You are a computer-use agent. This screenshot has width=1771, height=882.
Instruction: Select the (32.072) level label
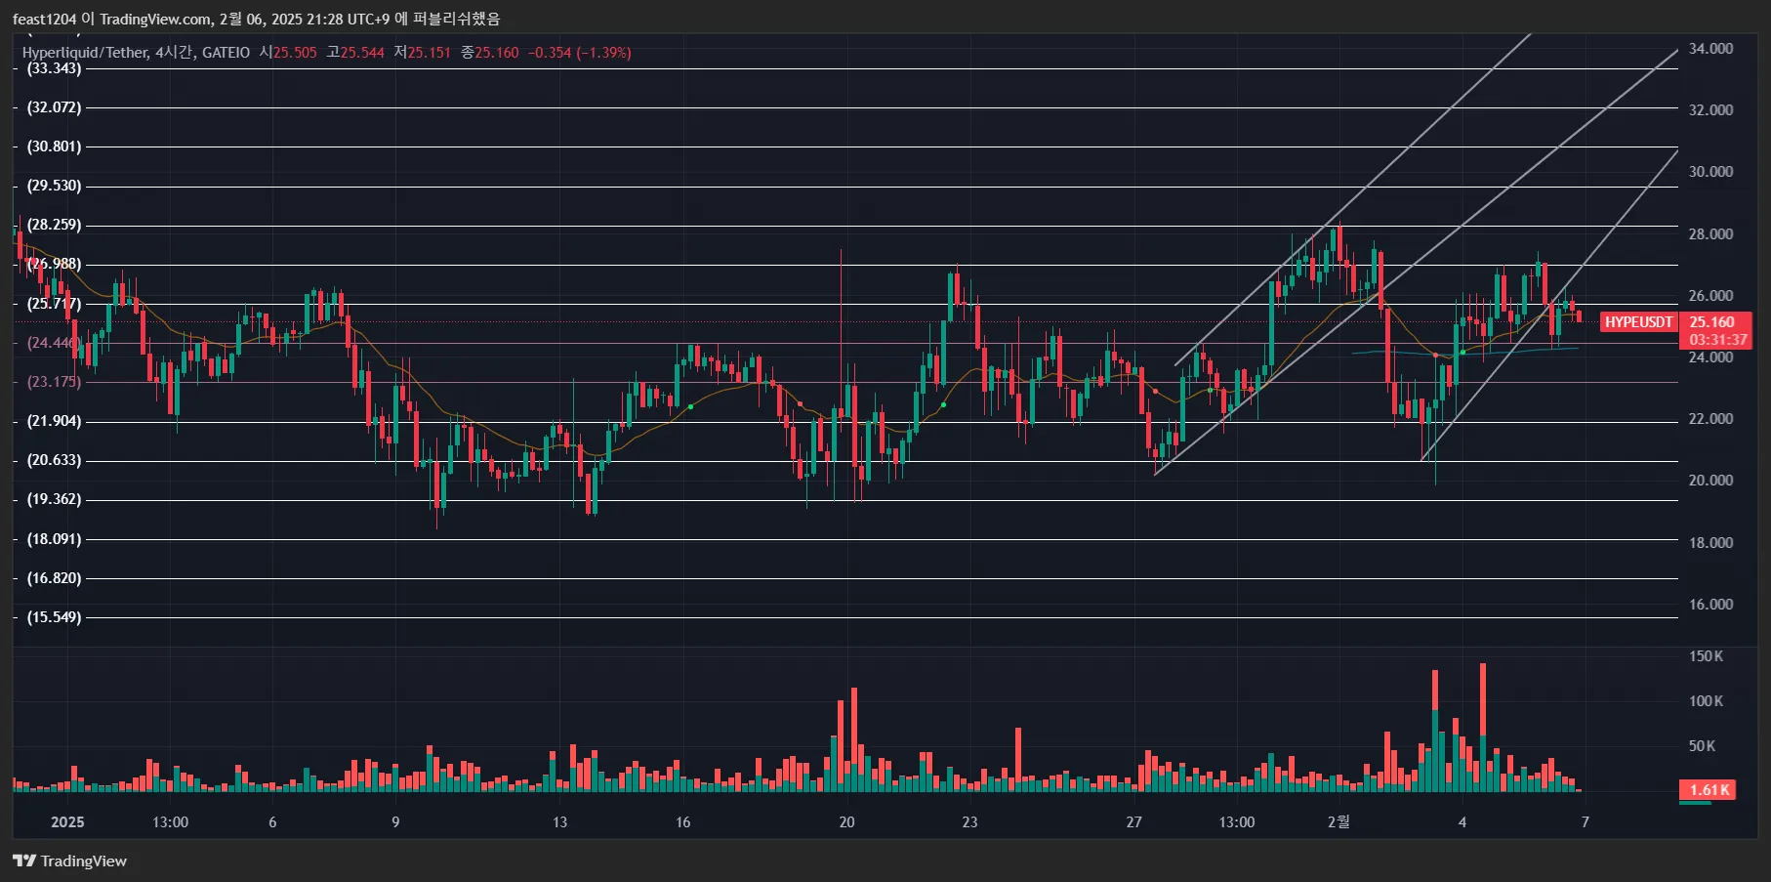pos(54,107)
